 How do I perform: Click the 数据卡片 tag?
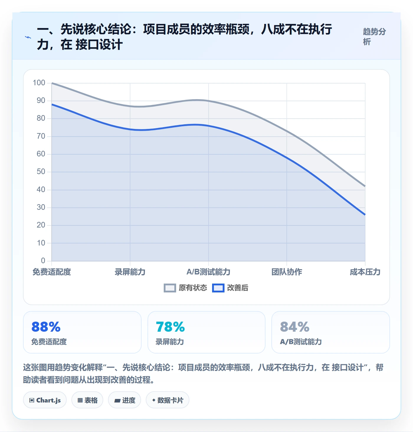[168, 400]
